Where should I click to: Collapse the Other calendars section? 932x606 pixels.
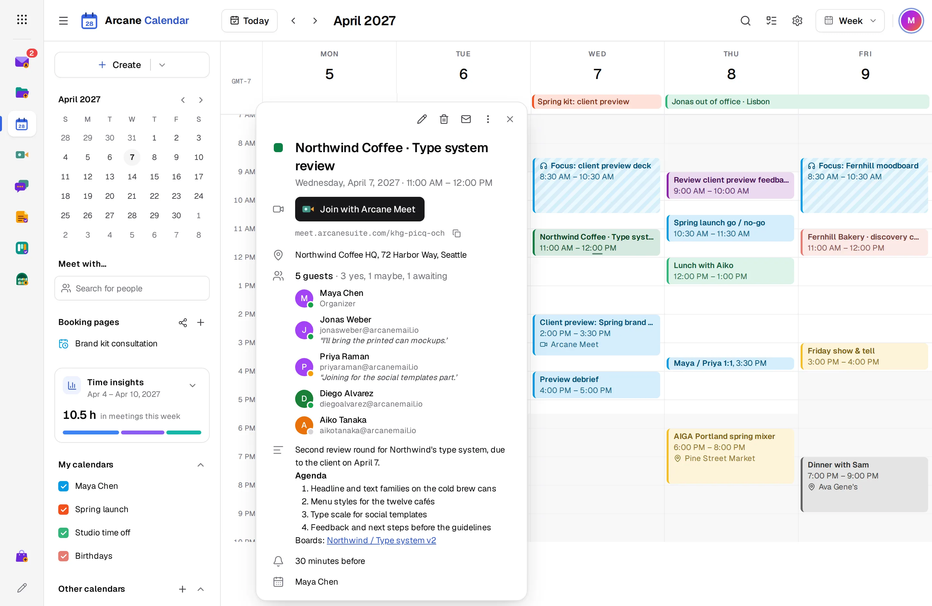tap(201, 589)
